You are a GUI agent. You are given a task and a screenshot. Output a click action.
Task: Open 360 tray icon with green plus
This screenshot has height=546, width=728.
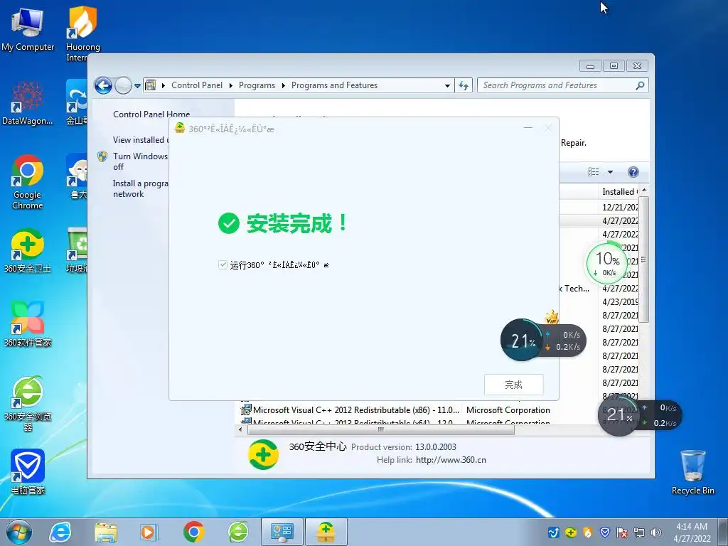point(571,532)
